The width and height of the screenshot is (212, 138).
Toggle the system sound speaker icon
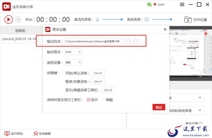pos(147,19)
